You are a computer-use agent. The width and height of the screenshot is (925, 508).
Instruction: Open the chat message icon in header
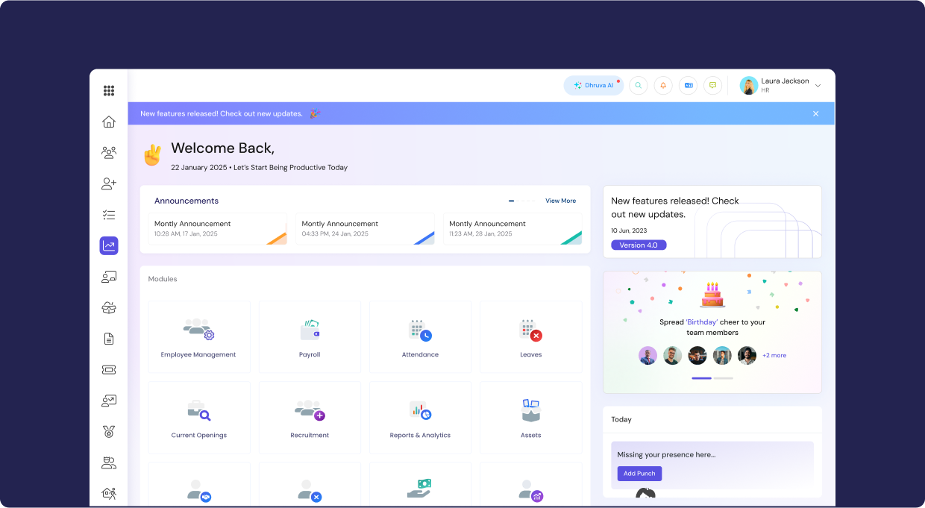coord(712,86)
